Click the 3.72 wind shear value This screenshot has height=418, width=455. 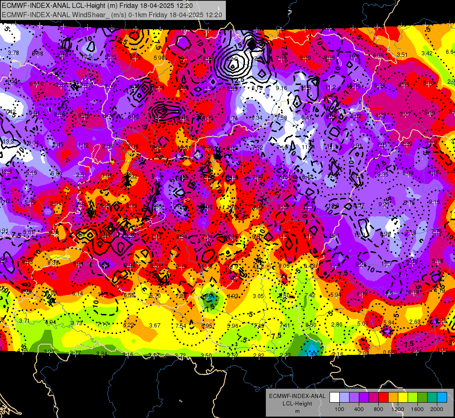click(x=180, y=355)
